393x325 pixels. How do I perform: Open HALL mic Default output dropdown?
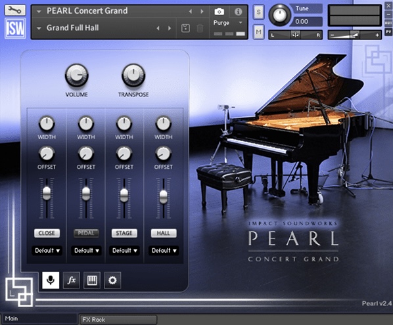coord(164,251)
